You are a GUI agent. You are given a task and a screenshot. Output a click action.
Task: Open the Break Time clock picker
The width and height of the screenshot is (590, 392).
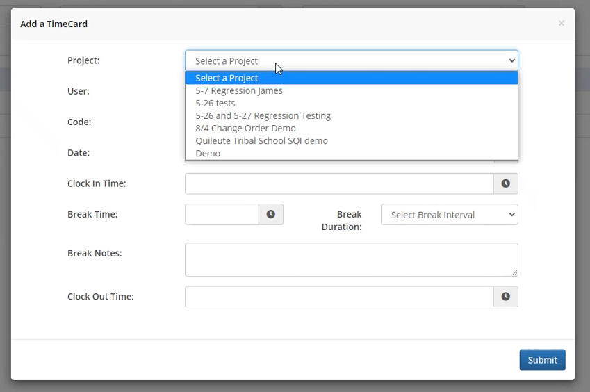(271, 215)
